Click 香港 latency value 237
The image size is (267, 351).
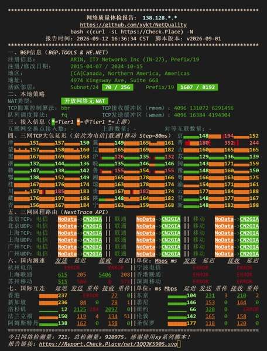pos(63,295)
